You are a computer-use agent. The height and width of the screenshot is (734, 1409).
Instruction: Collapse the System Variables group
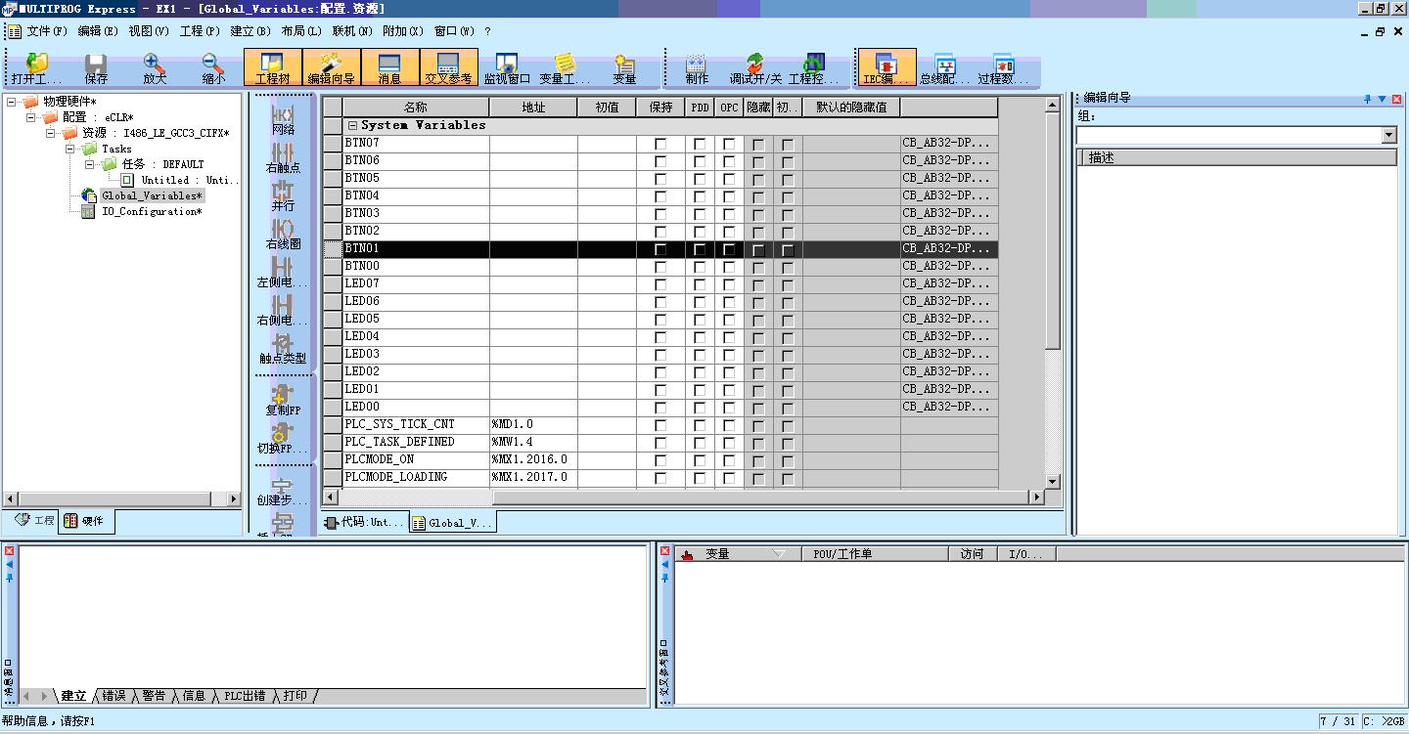click(352, 126)
